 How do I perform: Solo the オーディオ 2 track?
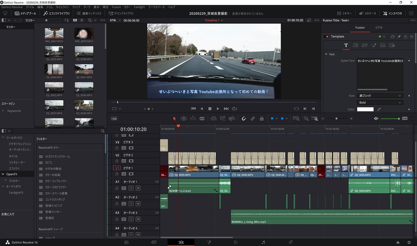(131, 203)
